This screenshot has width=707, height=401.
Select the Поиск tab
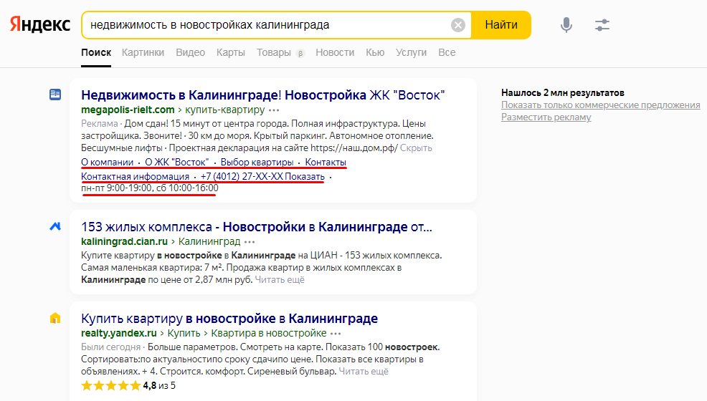click(96, 53)
